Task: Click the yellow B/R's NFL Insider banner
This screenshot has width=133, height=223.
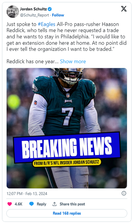Action: (67, 163)
